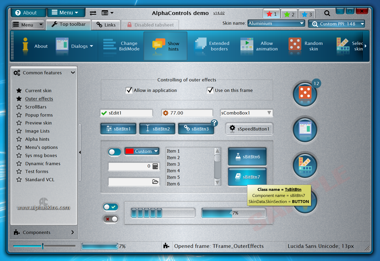Click the red color swatch in Custom box
The height and width of the screenshot is (261, 380).
point(129,151)
